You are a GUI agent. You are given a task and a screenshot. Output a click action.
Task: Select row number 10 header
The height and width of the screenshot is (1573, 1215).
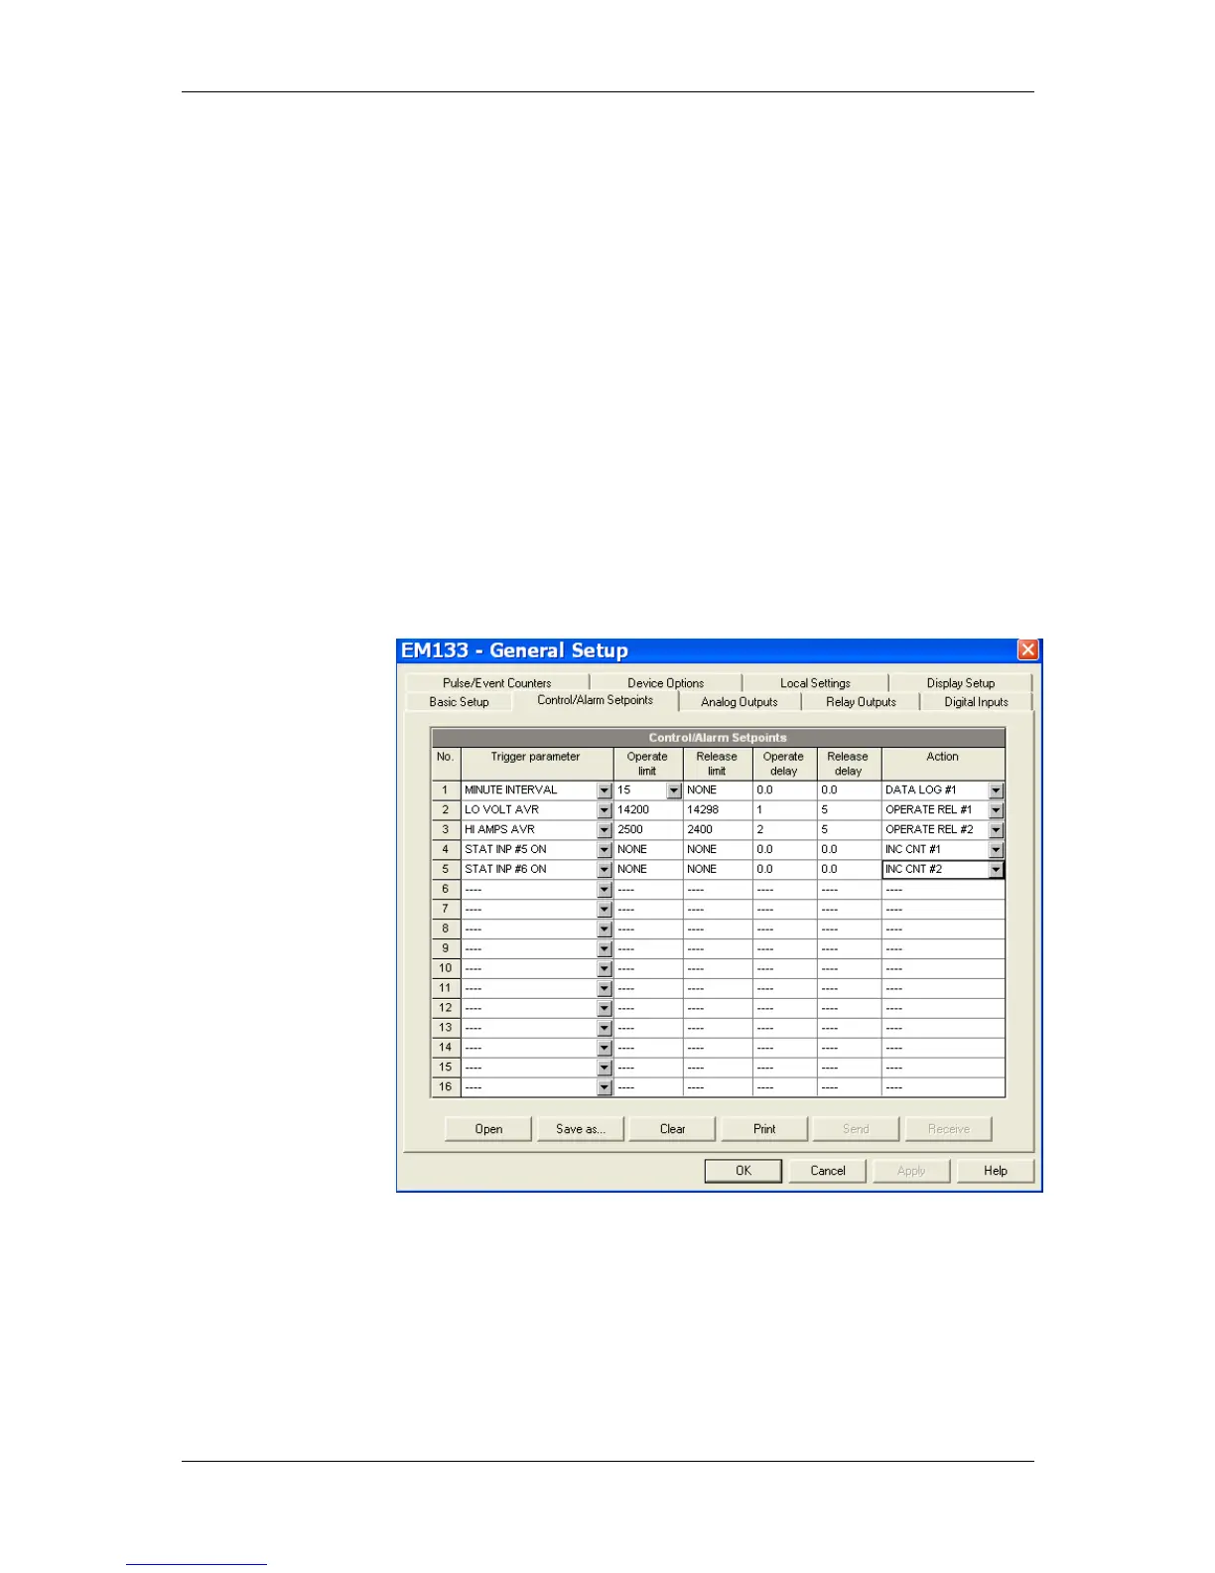[x=446, y=969]
